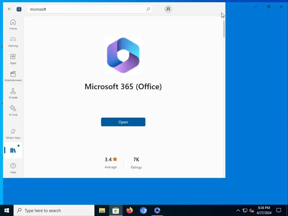The width and height of the screenshot is (288, 216).
Task: Show hidden system tray icons
Action: tap(238, 210)
